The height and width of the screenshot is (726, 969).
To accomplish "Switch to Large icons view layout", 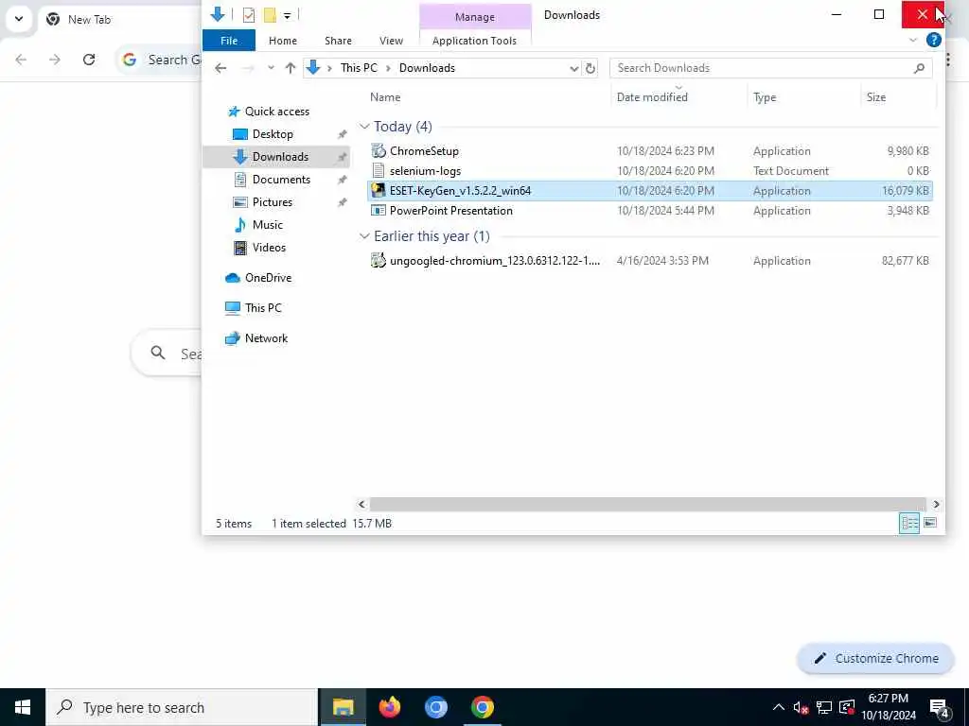I will [x=930, y=524].
